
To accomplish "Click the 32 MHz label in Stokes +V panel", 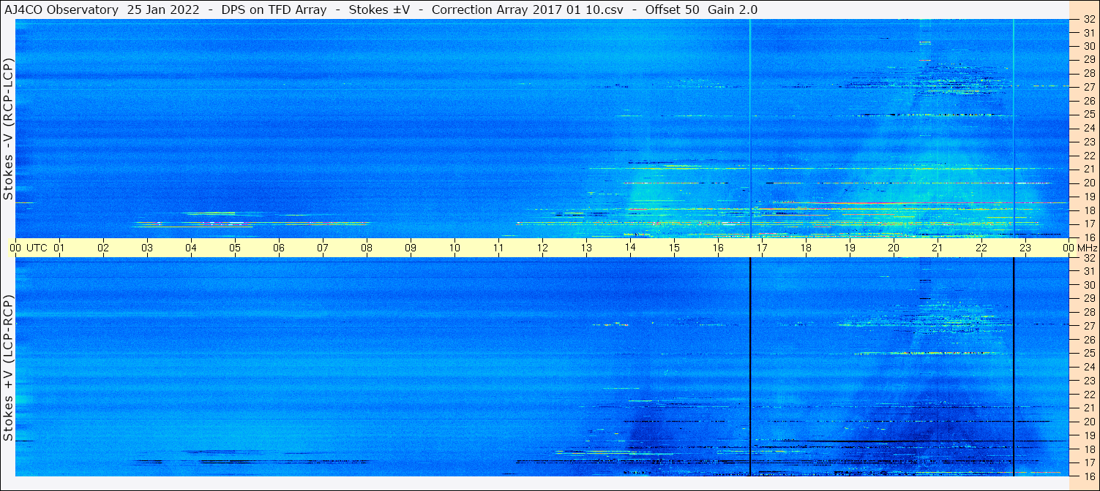I will point(1089,258).
